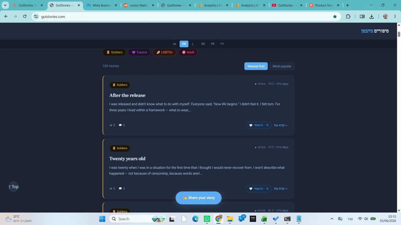
Task: Open Excel from the taskbar
Action: 264,219
